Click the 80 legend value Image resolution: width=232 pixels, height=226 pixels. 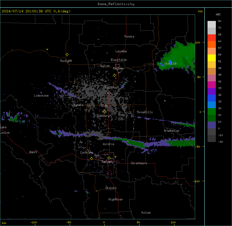220,21
